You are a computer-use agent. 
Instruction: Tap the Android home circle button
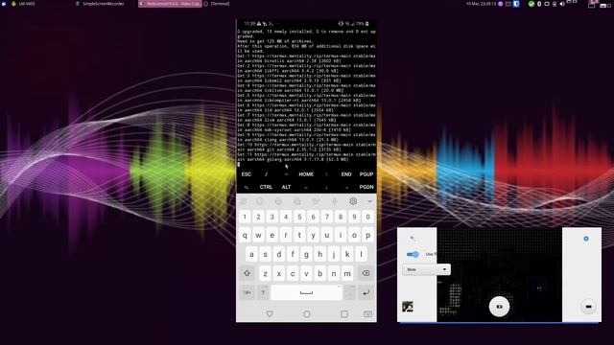(x=307, y=314)
